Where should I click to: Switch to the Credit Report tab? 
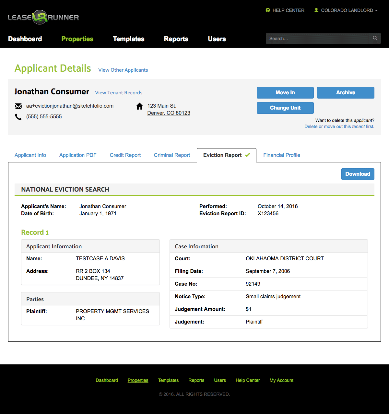(125, 155)
